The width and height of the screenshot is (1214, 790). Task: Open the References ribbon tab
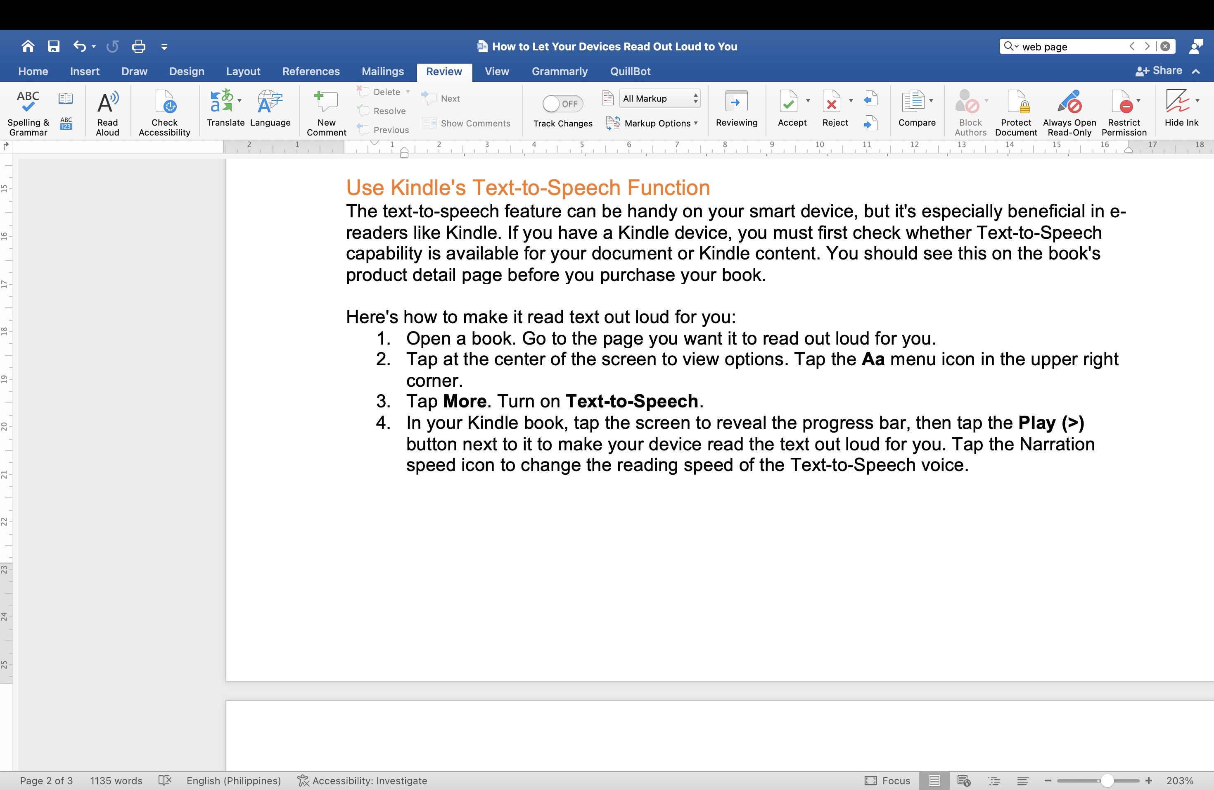311,71
